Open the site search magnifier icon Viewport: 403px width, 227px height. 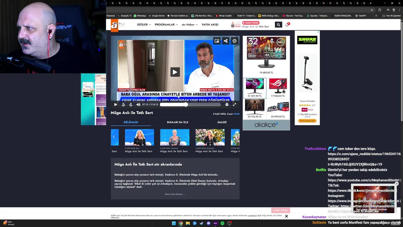click(x=278, y=25)
